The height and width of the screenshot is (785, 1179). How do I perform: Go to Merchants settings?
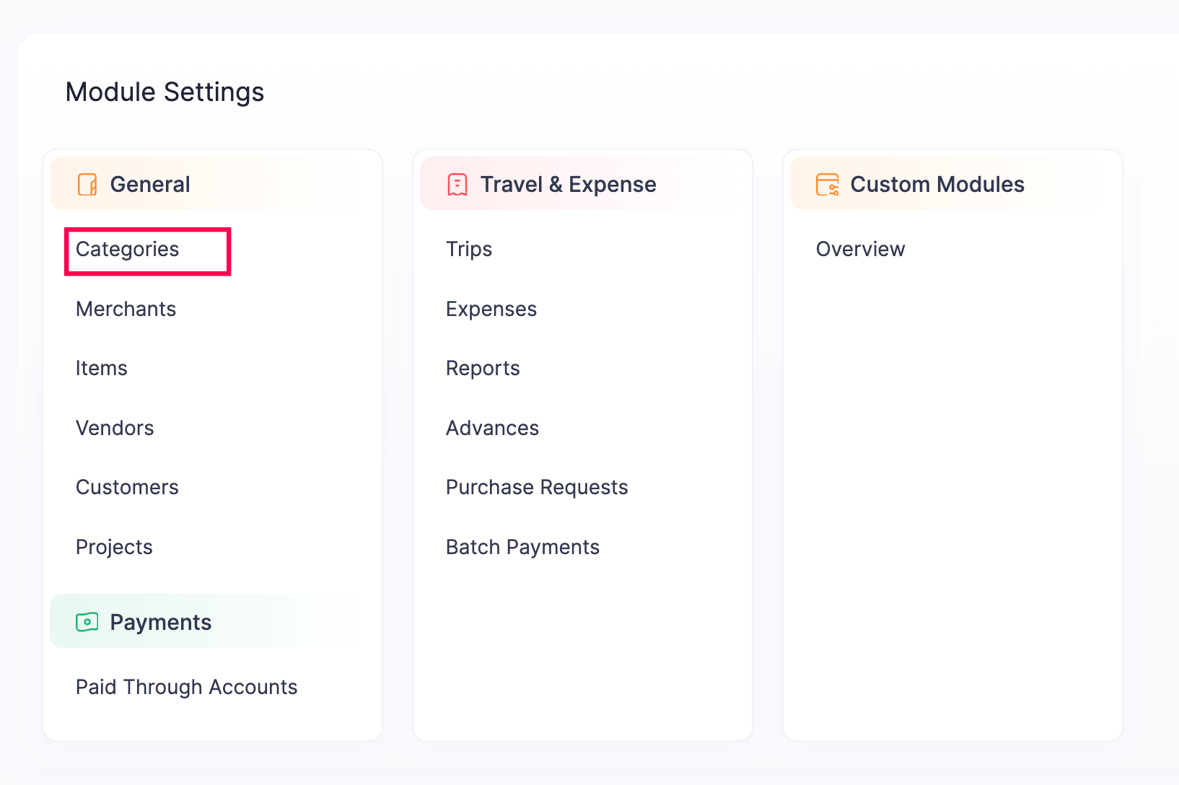pos(126,309)
